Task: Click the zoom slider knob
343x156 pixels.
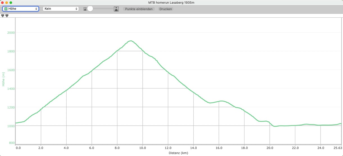Action: pos(90,9)
